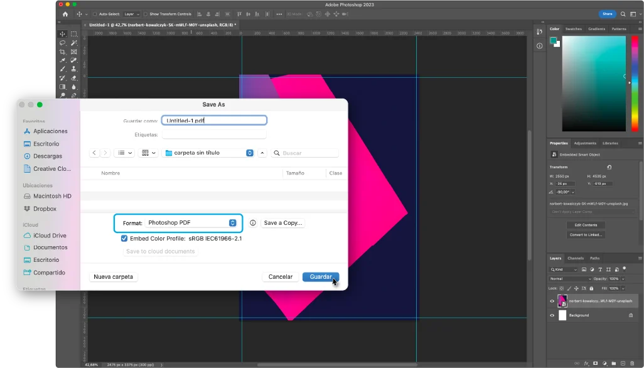Select the Magic Wand tool
Screen dimensions: 644x368
pos(74,43)
